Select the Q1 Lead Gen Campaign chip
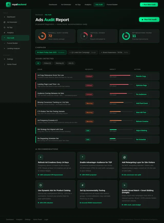 pos(83,53)
